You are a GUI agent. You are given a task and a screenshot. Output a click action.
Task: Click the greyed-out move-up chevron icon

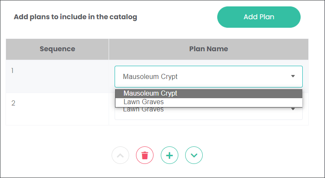click(120, 155)
